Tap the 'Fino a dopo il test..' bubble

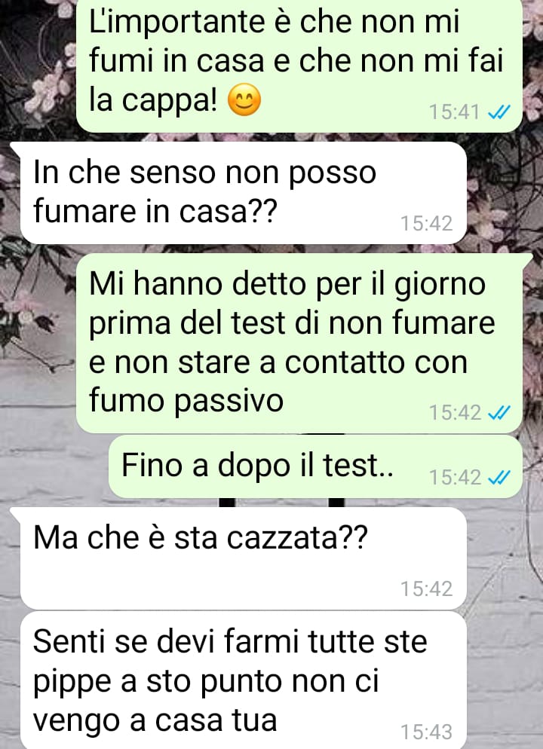click(315, 466)
